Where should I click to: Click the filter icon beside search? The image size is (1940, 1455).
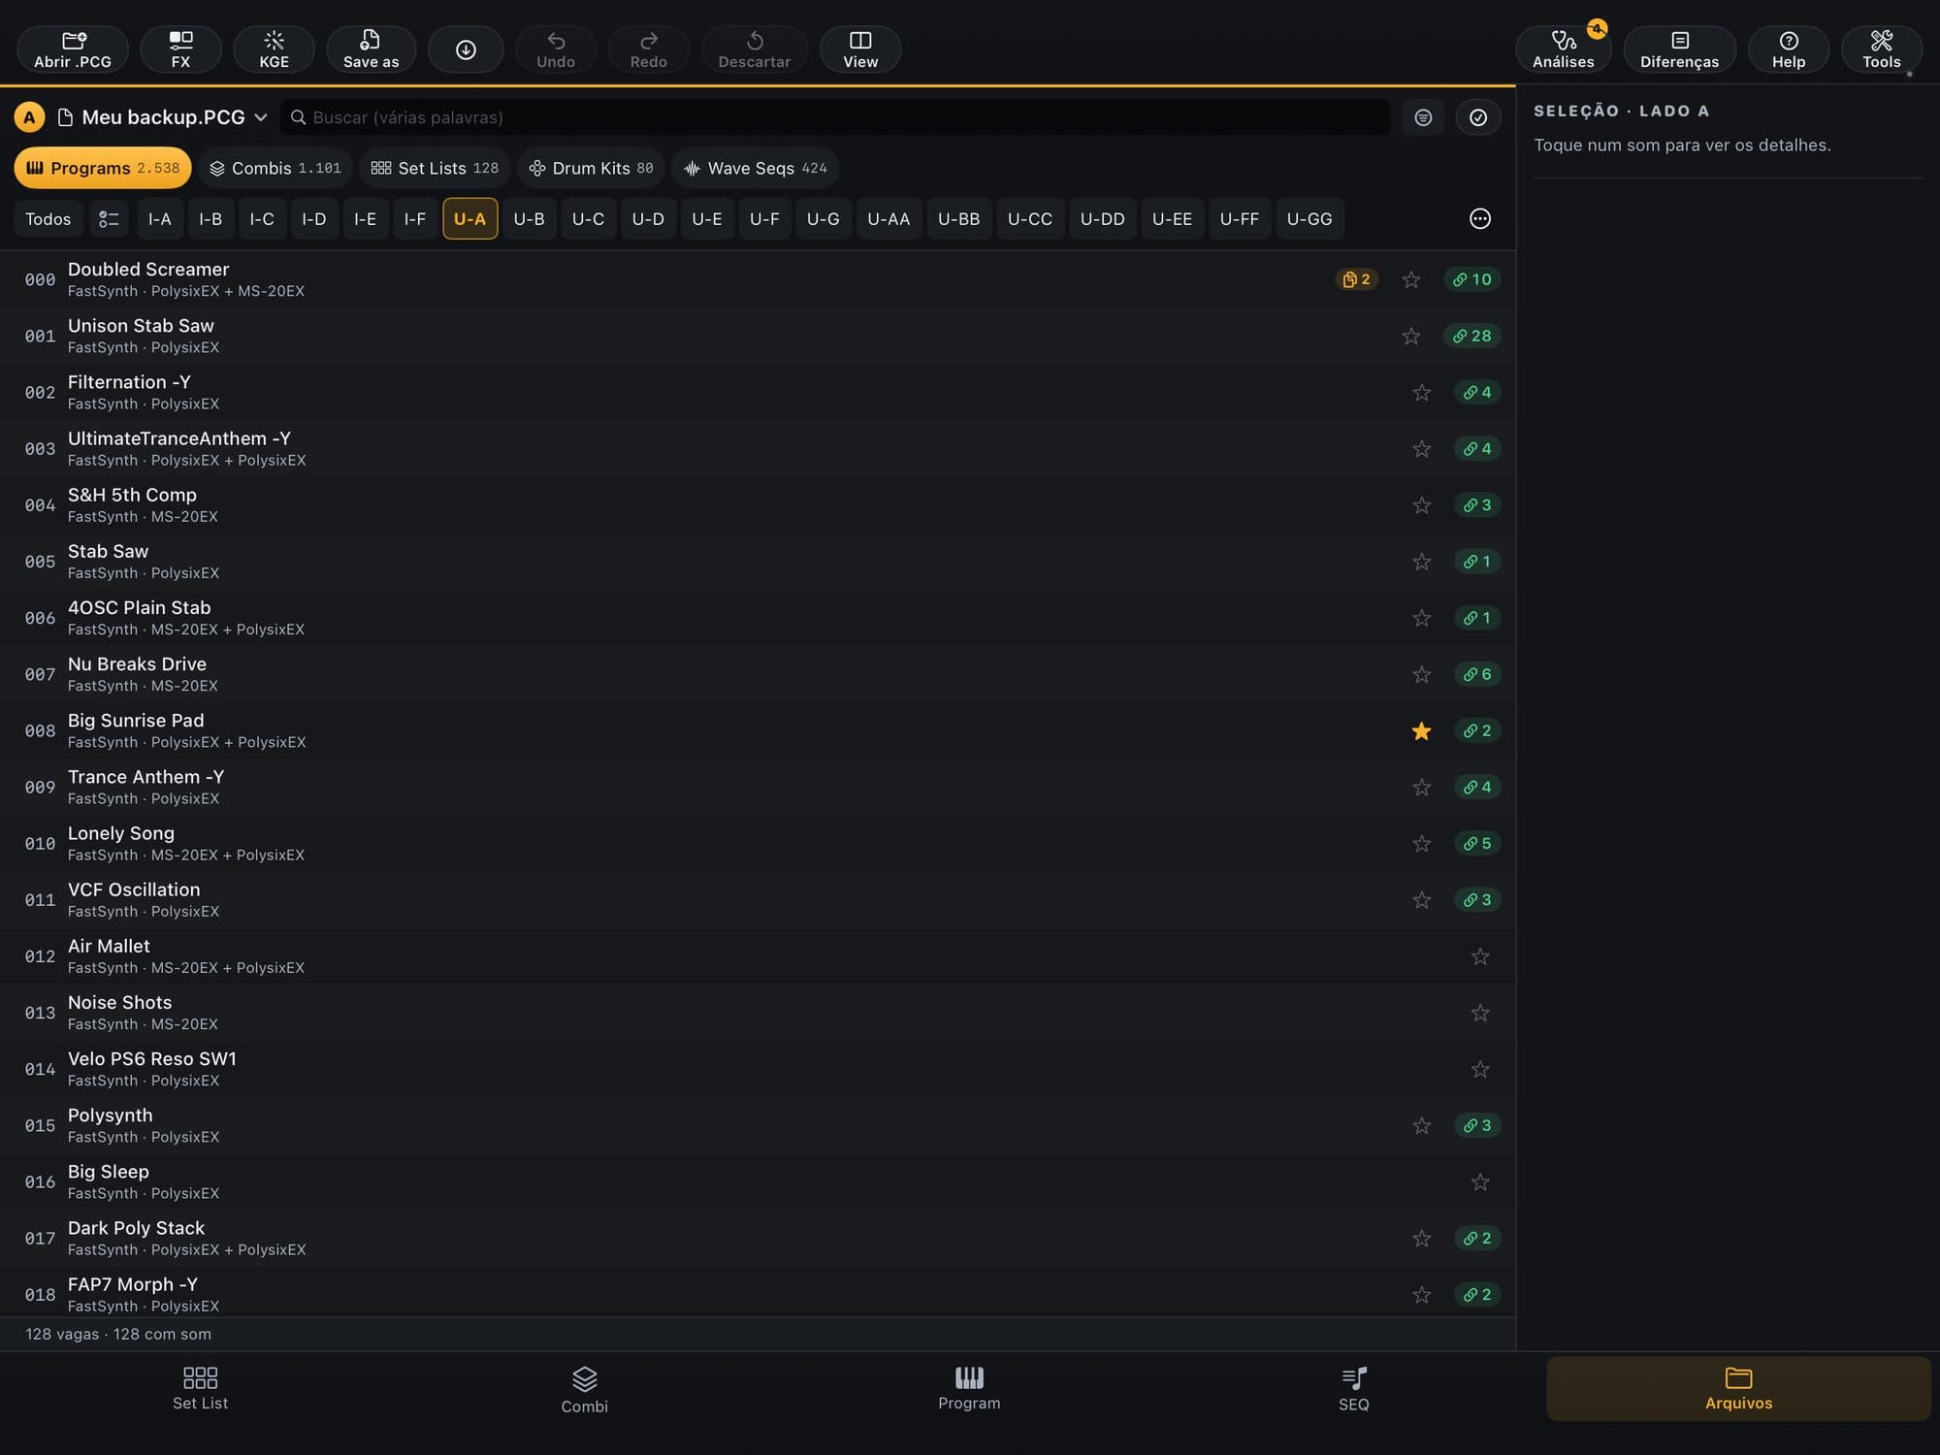[1423, 117]
